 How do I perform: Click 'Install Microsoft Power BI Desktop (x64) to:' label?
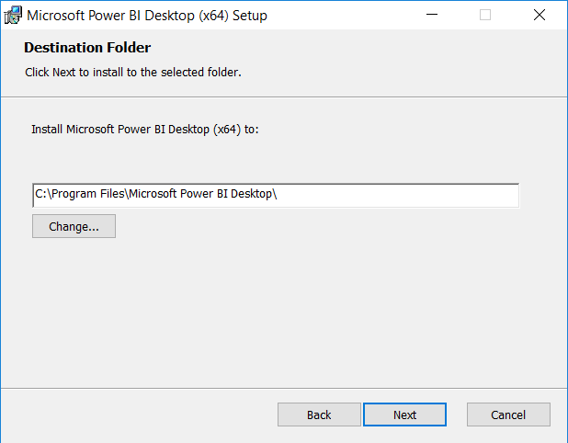click(x=145, y=130)
